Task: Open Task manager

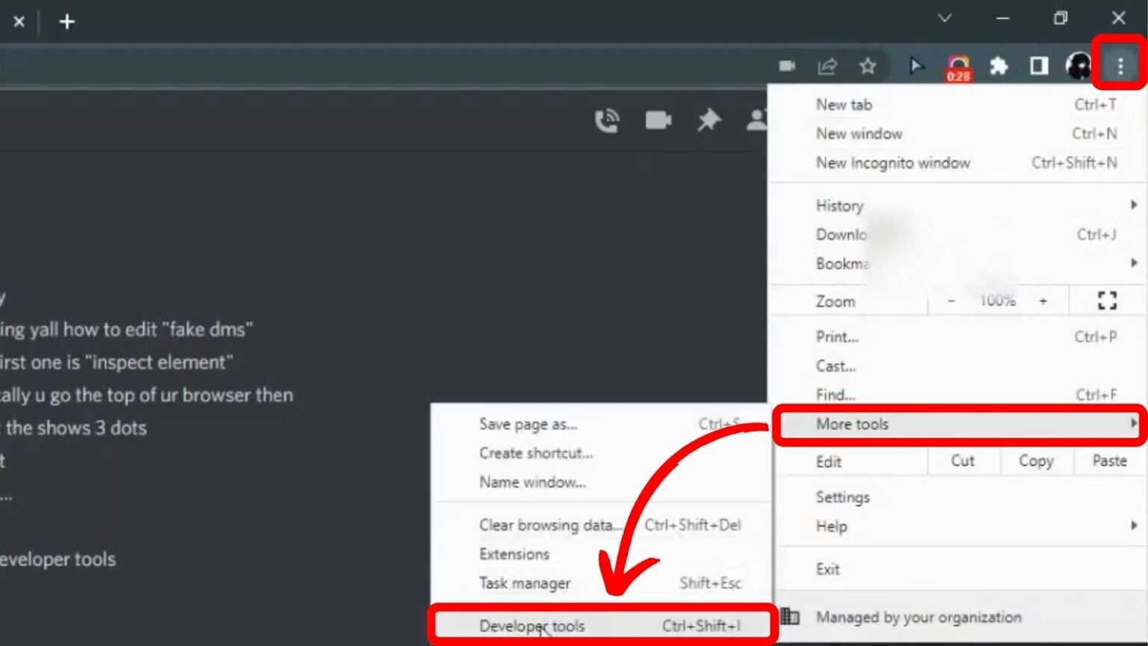Action: pyautogui.click(x=525, y=583)
